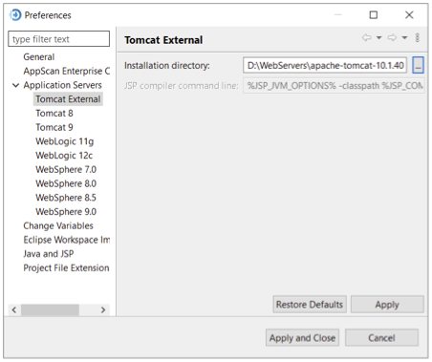
Task: Open the forward history dropdown arrow
Action: click(x=404, y=38)
